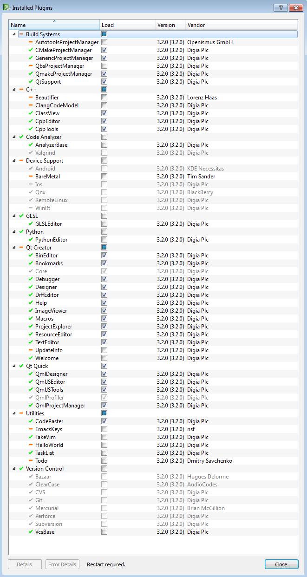
Task: Click the green check icon beside AnalyzerBase
Action: pyautogui.click(x=31, y=145)
